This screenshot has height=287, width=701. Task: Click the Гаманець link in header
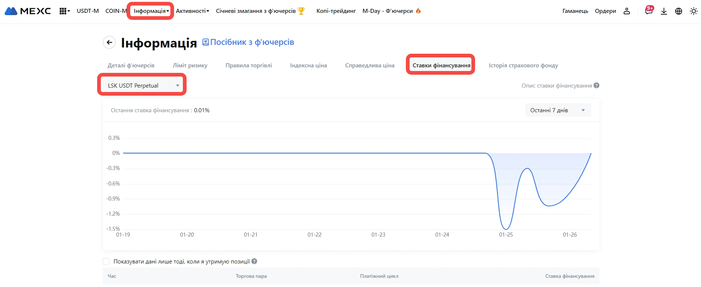[575, 11]
